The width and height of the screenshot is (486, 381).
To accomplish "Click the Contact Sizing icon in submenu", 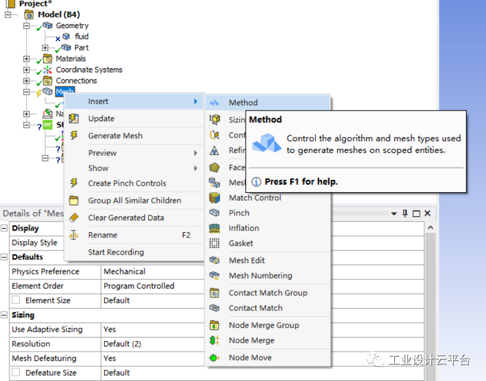I will pos(214,135).
